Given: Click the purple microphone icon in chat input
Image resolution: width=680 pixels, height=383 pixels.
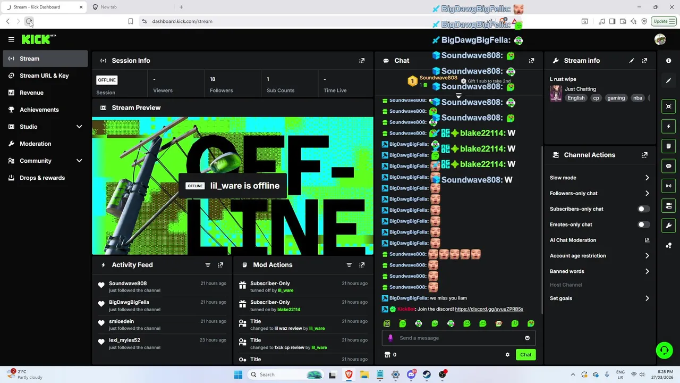Looking at the screenshot, I should tap(390, 338).
